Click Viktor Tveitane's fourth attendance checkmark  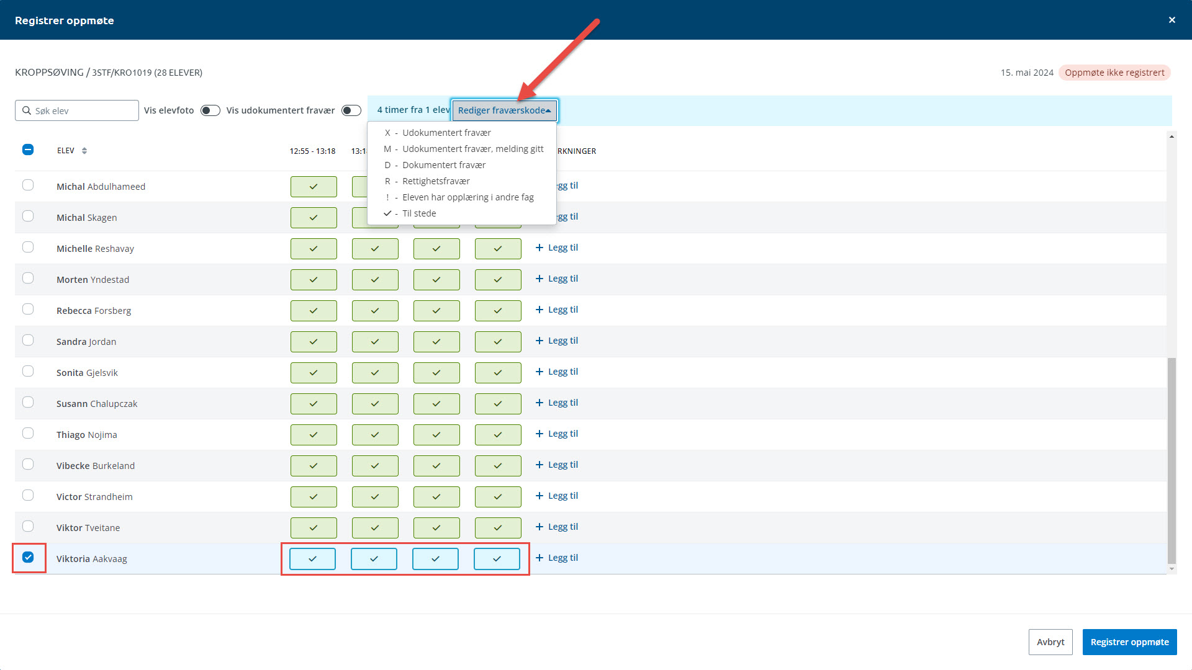point(498,528)
